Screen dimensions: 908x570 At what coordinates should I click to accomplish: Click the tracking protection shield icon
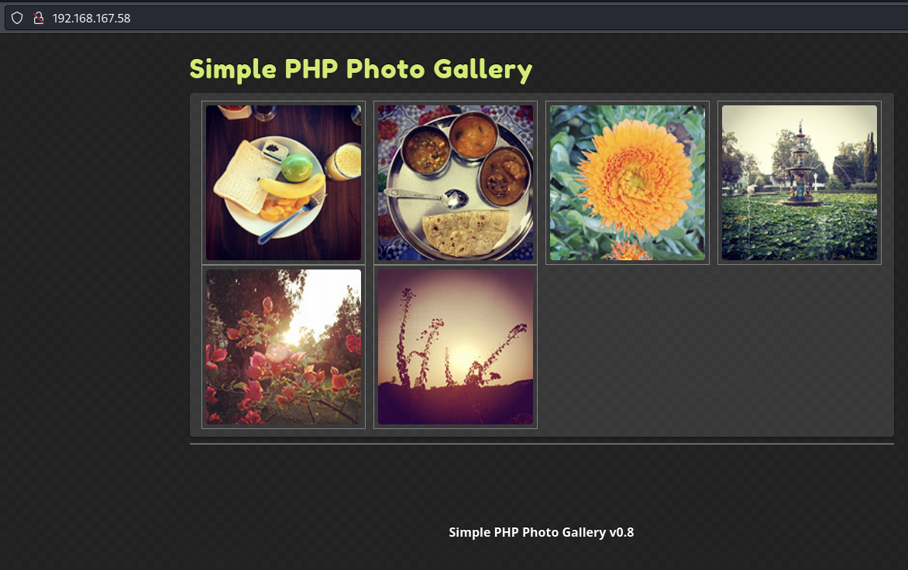[17, 18]
